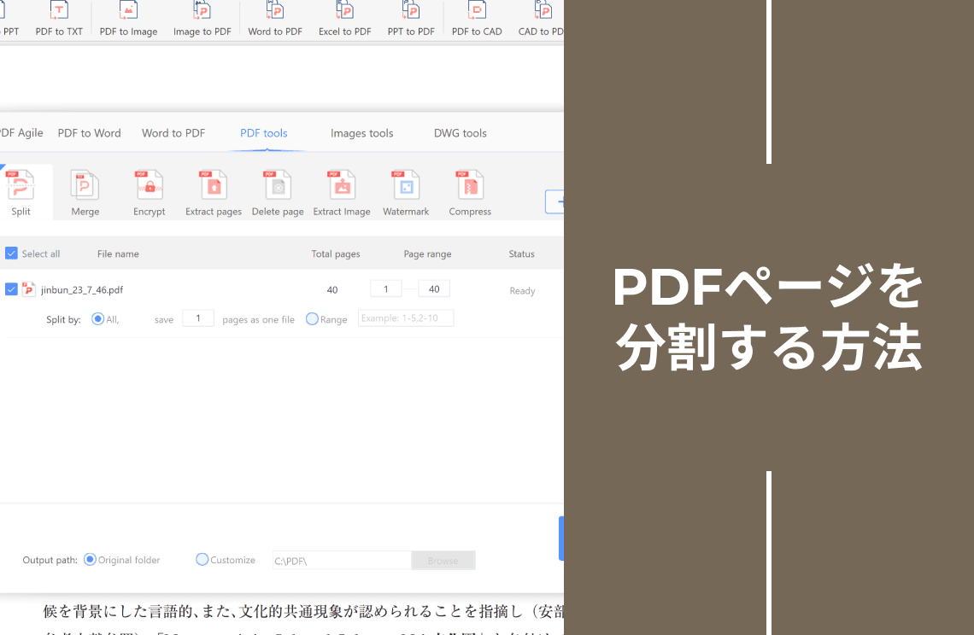This screenshot has width=974, height=635.
Task: Enable the Select all checkbox
Action: 11,253
